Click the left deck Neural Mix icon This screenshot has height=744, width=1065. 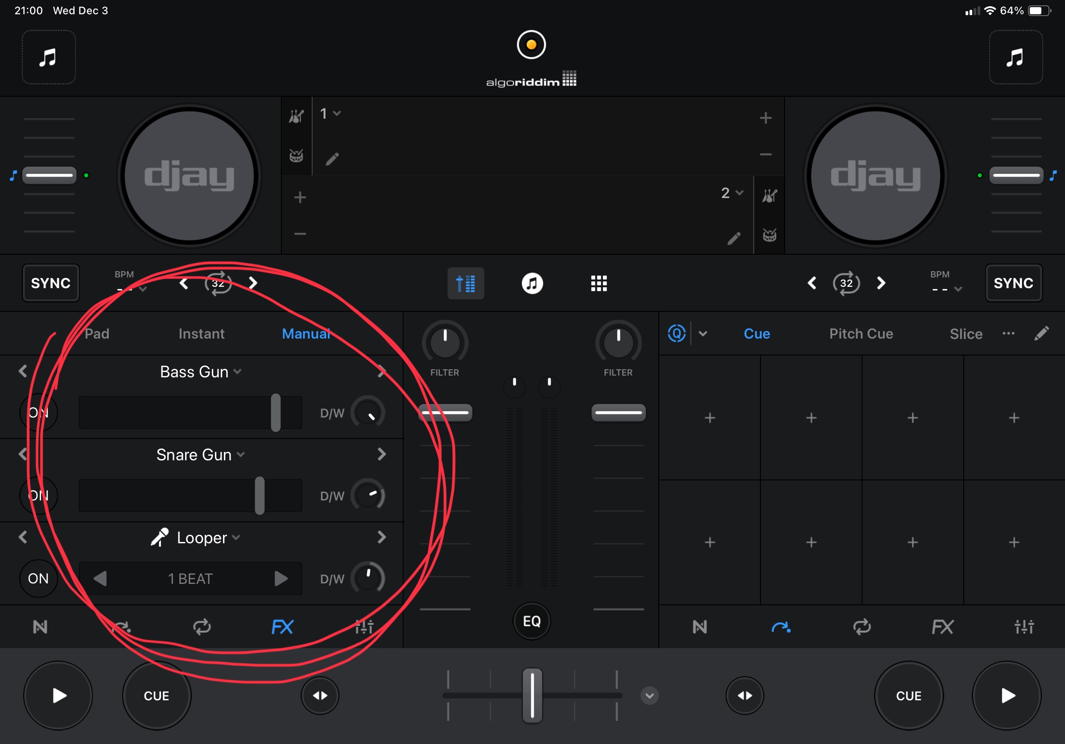(x=40, y=627)
